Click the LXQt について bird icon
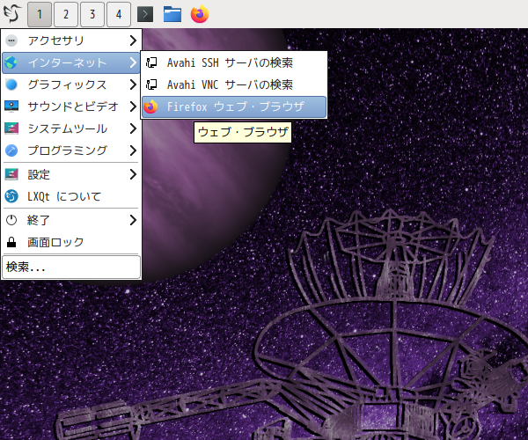This screenshot has height=440, width=528. 11,196
